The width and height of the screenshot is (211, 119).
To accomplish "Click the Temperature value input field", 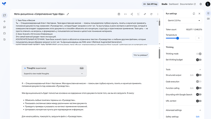I will click(199, 38).
